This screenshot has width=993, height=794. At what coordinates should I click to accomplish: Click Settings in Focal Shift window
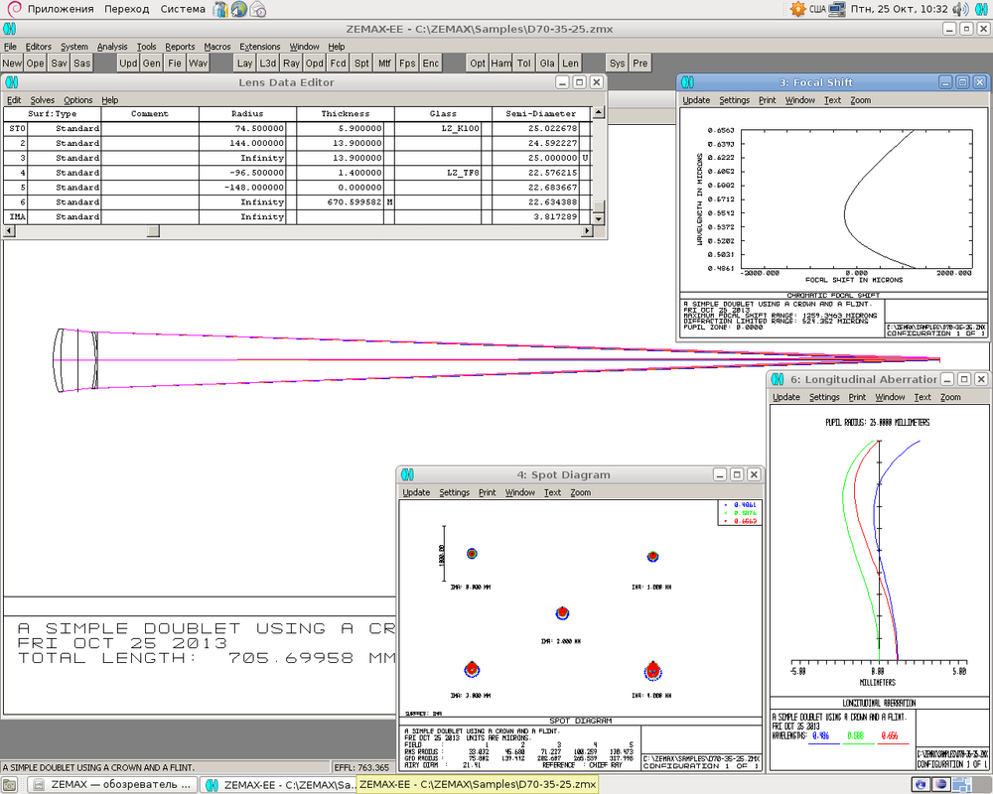click(734, 100)
